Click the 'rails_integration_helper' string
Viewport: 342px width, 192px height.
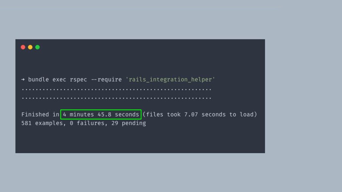(170, 79)
